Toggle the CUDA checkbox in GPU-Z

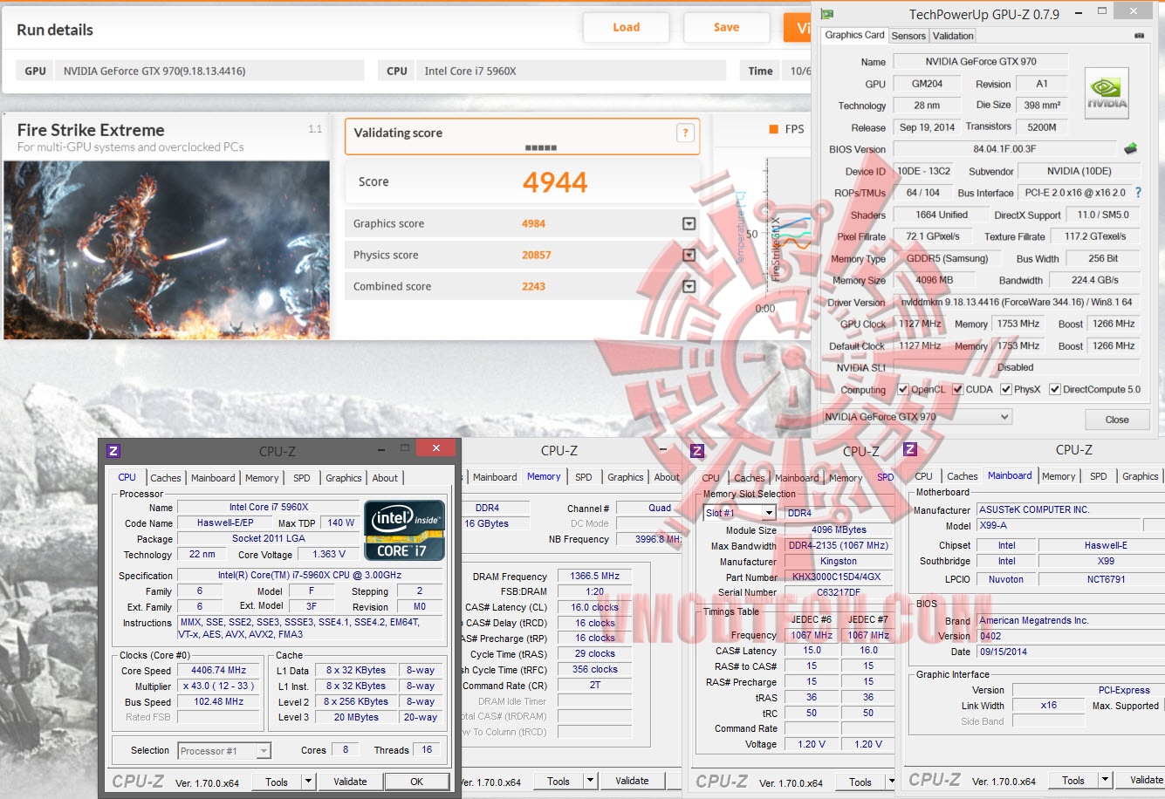point(957,390)
